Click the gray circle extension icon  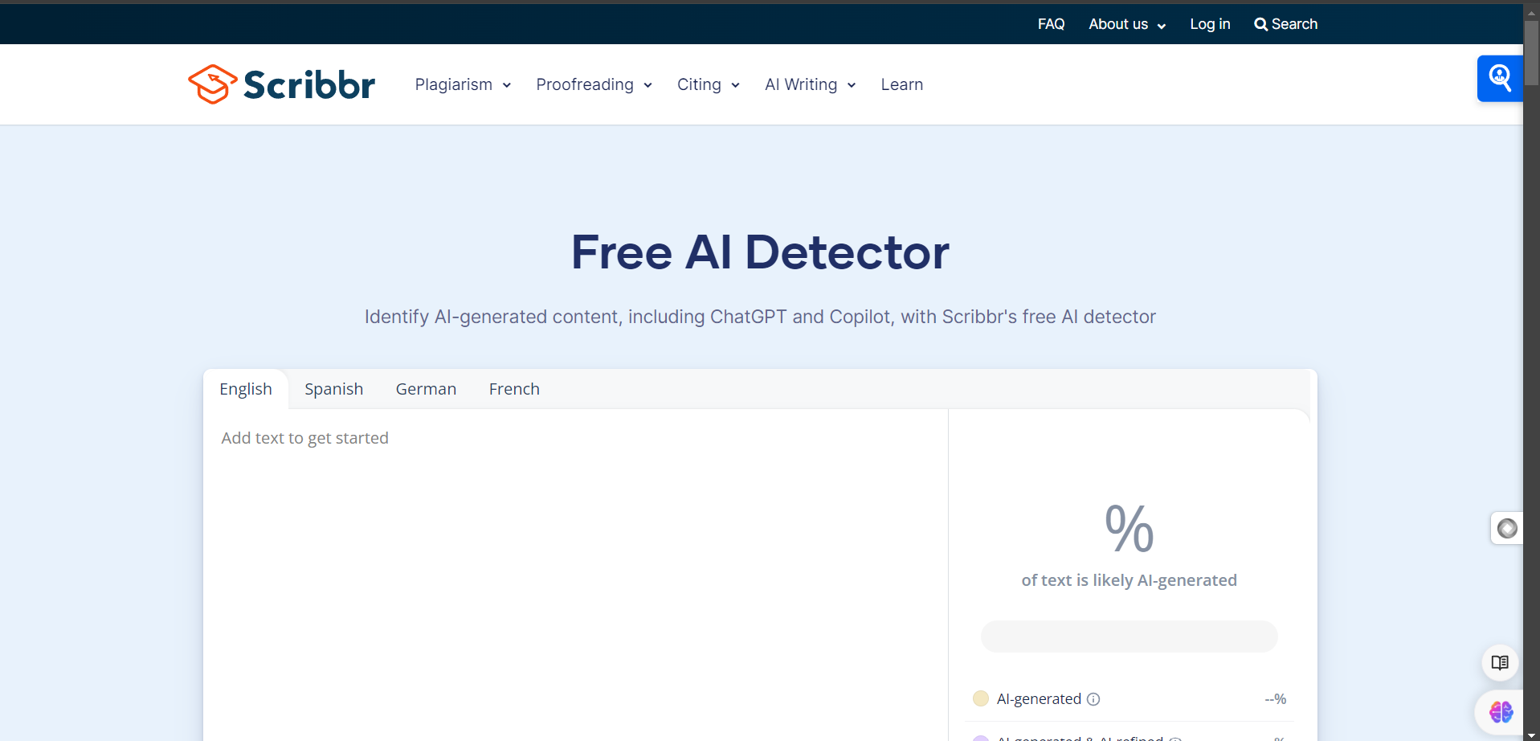[x=1507, y=528]
